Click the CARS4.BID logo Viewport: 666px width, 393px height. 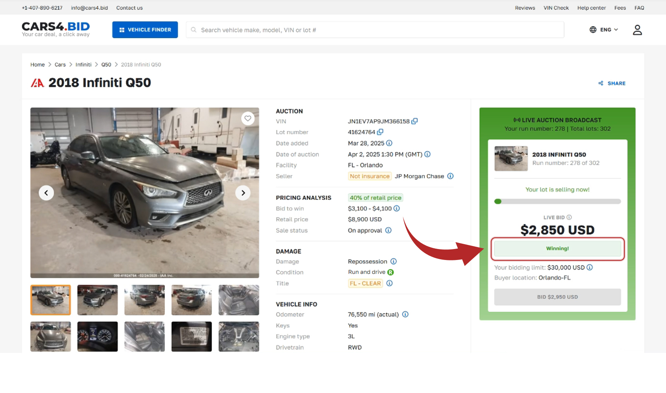[x=56, y=29]
